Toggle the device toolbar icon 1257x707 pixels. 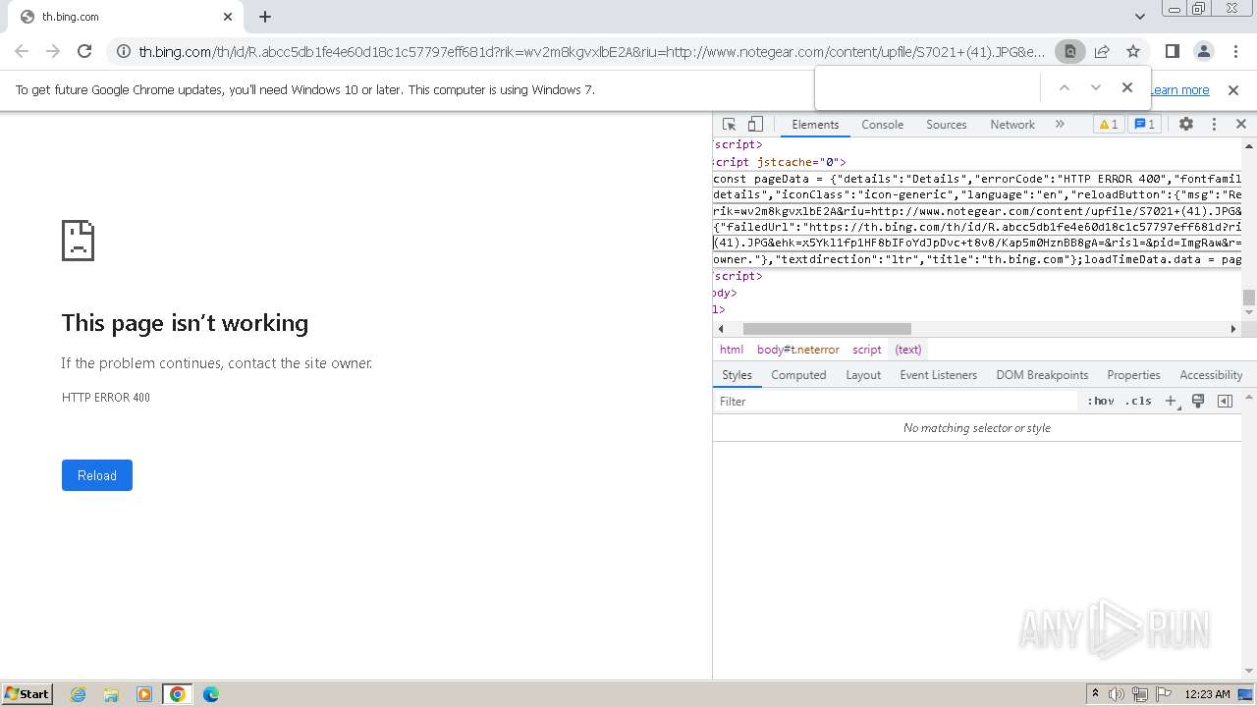coord(755,125)
